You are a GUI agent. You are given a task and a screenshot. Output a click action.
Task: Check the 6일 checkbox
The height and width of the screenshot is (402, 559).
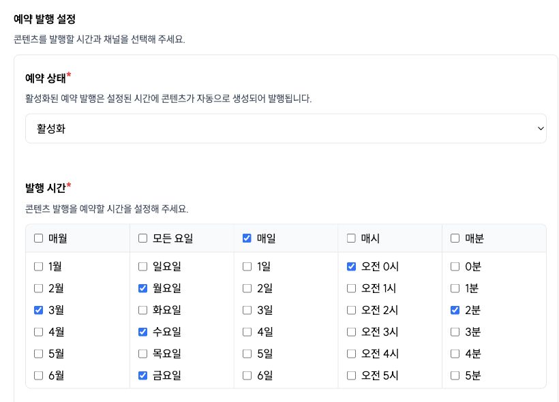point(247,375)
